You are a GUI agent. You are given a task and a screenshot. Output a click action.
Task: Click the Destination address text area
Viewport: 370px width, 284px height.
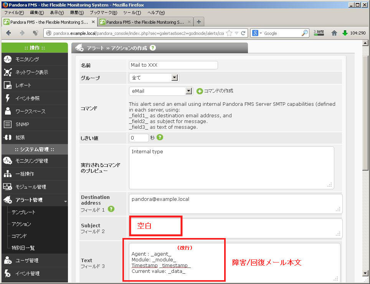pos(236,204)
